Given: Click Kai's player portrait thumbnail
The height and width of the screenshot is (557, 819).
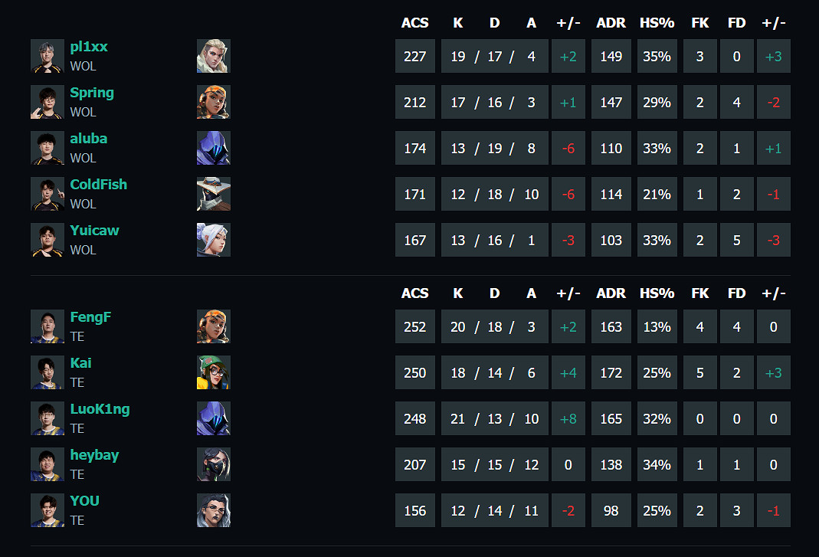Looking at the screenshot, I should tap(48, 372).
